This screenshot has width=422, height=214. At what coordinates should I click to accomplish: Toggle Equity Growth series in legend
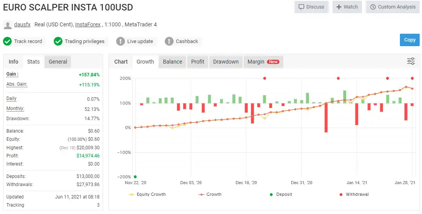[x=147, y=194]
